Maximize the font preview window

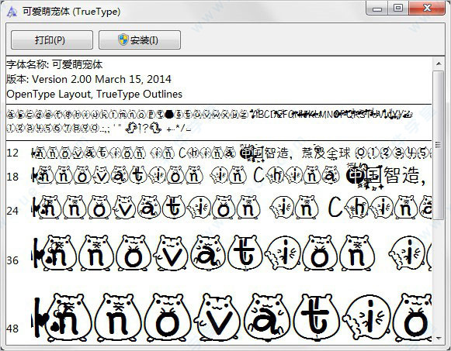(397, 9)
